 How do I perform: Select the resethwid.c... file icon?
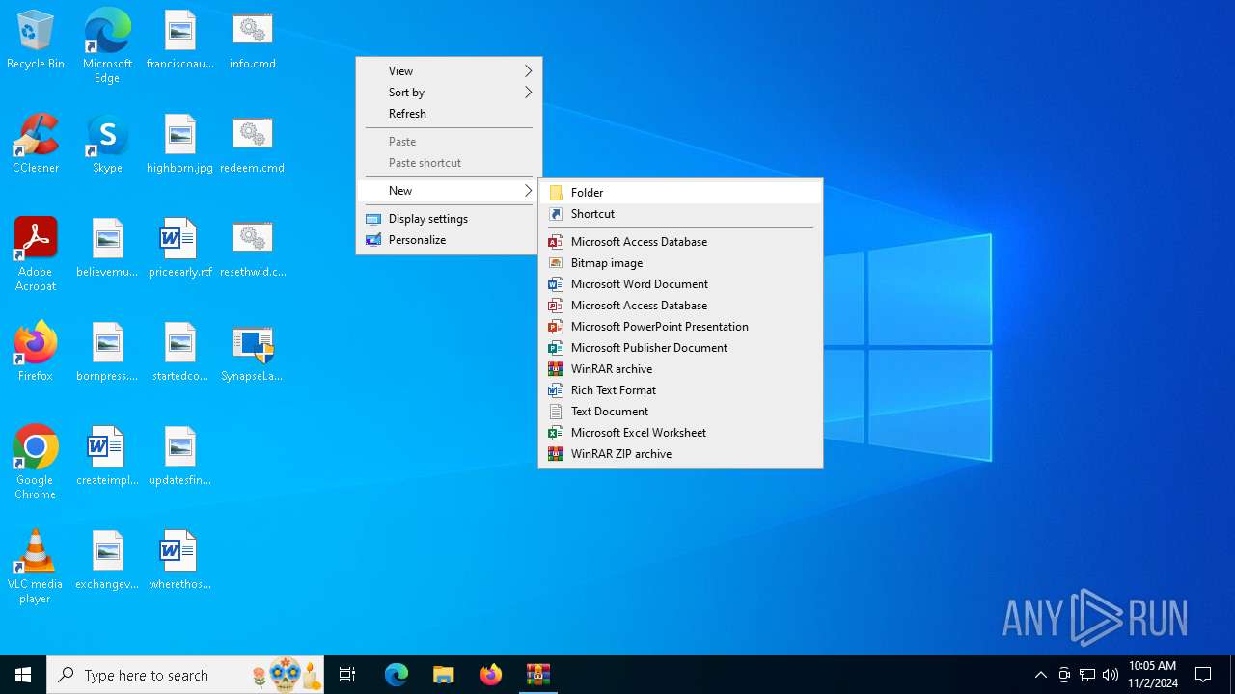tap(252, 249)
